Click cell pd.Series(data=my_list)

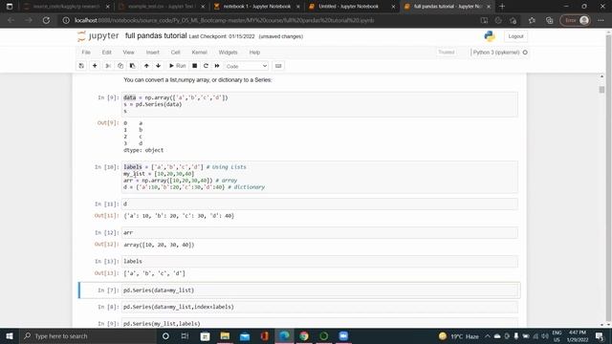pos(319,290)
